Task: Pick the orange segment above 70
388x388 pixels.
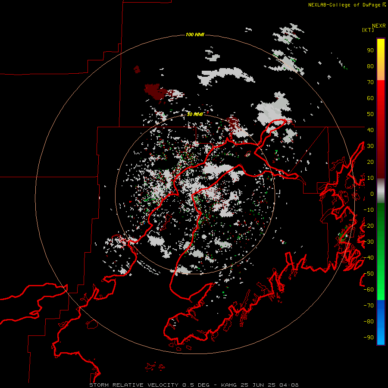Action: pos(381,74)
